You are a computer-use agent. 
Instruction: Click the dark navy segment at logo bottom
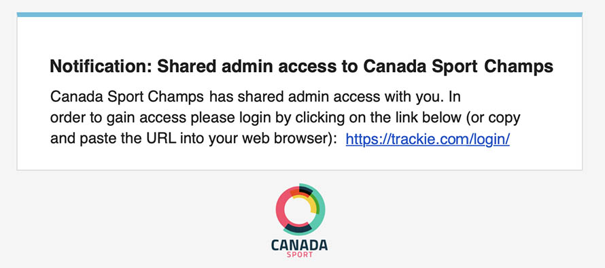[298, 229]
